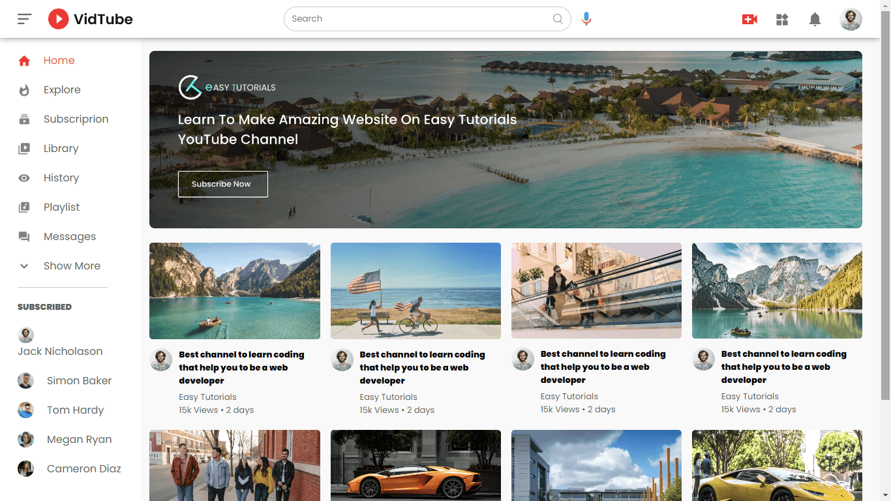
Task: Click the VidTube logo
Action: point(90,19)
